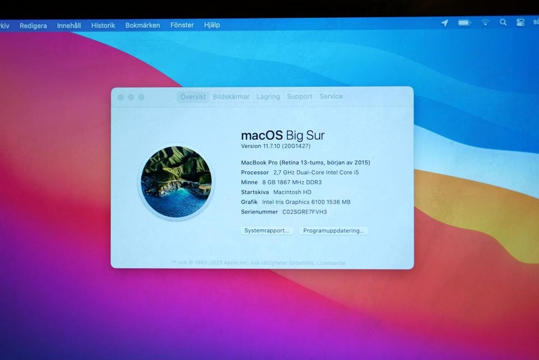The image size is (539, 360).
Task: Click the MacBook Pro model line
Action: (305, 162)
